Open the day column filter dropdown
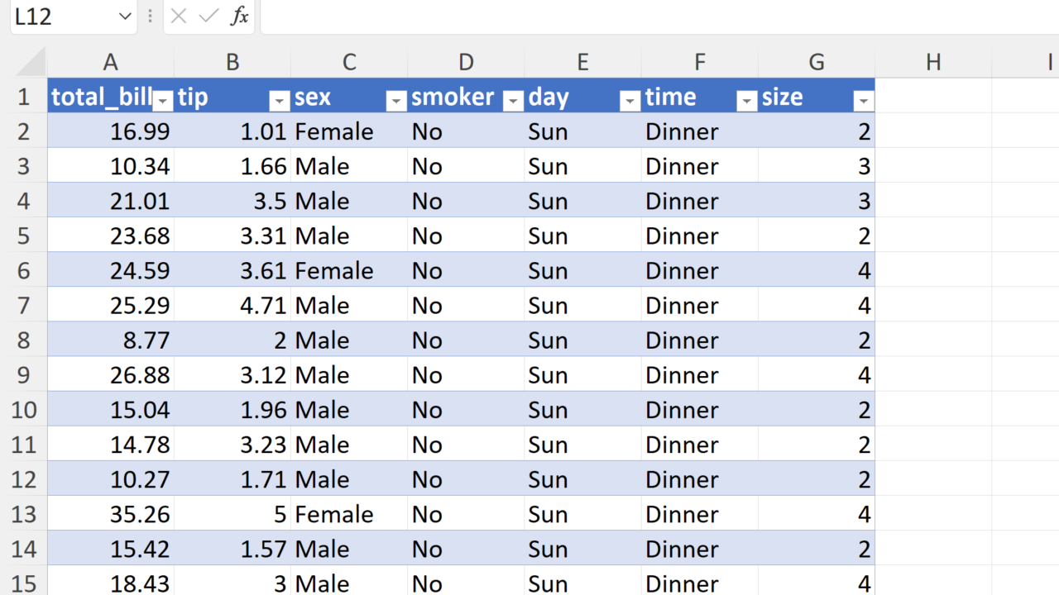The image size is (1059, 595). pos(630,101)
